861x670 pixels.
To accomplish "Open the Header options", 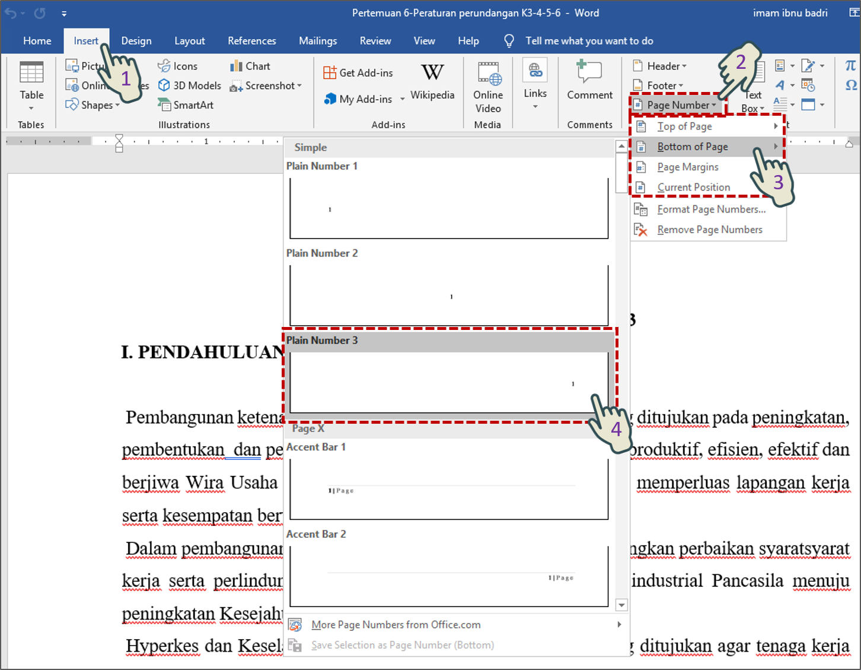I will 660,65.
